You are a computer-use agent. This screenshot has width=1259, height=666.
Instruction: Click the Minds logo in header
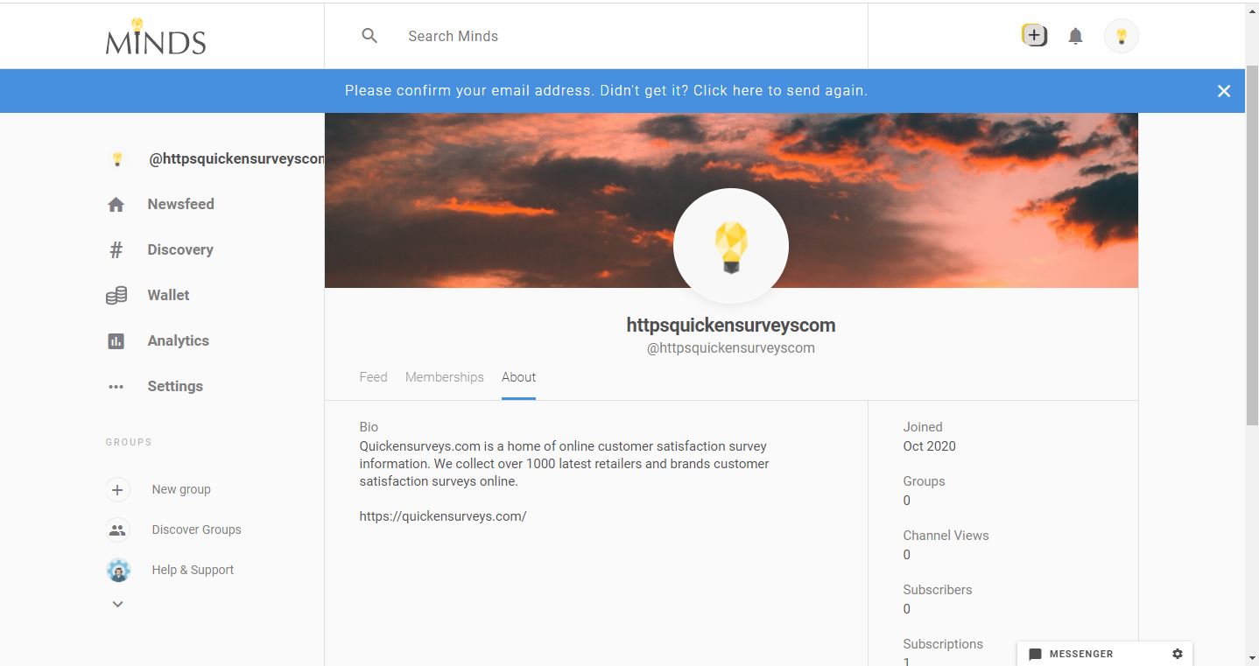click(156, 36)
